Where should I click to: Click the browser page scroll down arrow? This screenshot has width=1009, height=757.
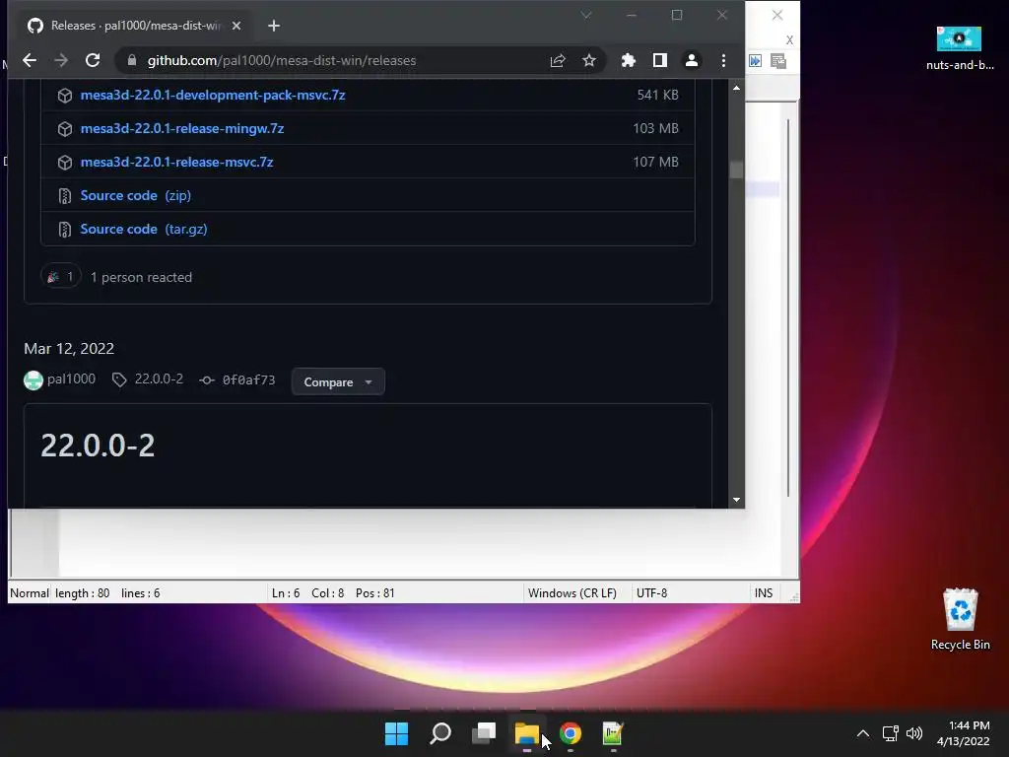pos(736,500)
